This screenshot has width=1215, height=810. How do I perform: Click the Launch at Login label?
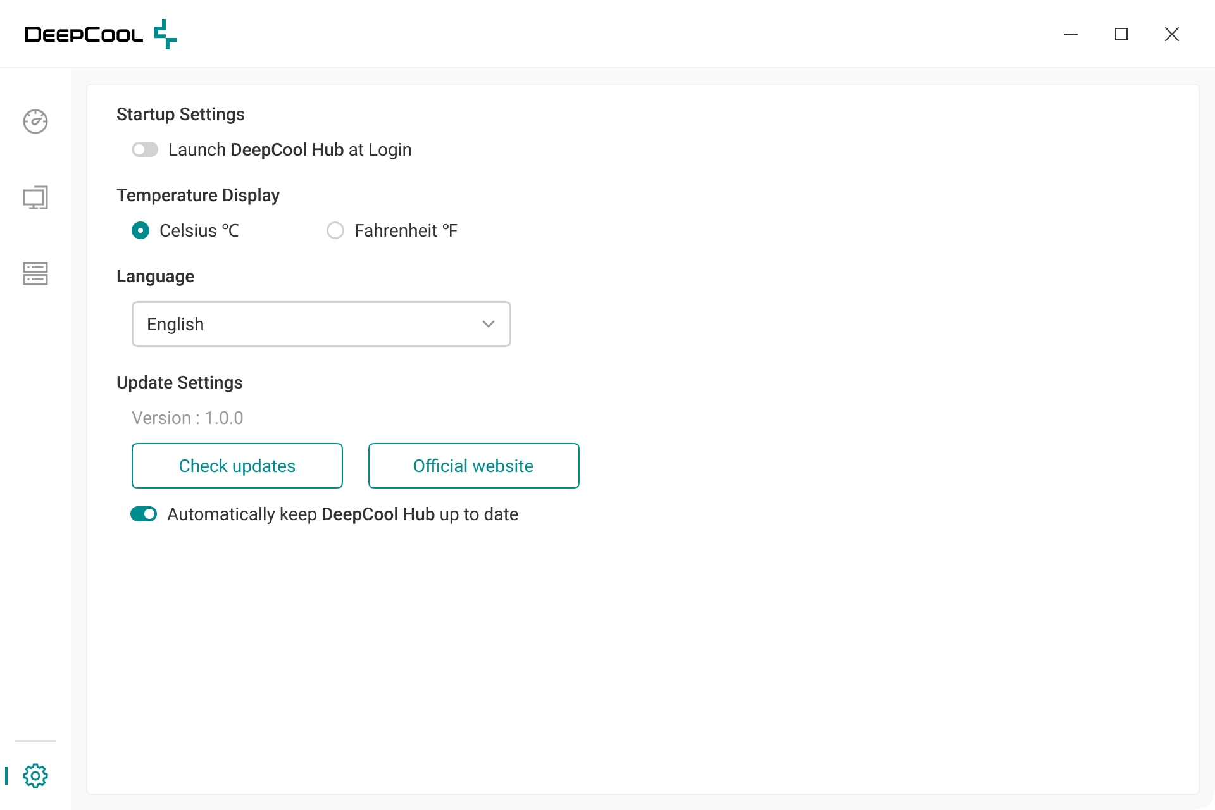290,150
